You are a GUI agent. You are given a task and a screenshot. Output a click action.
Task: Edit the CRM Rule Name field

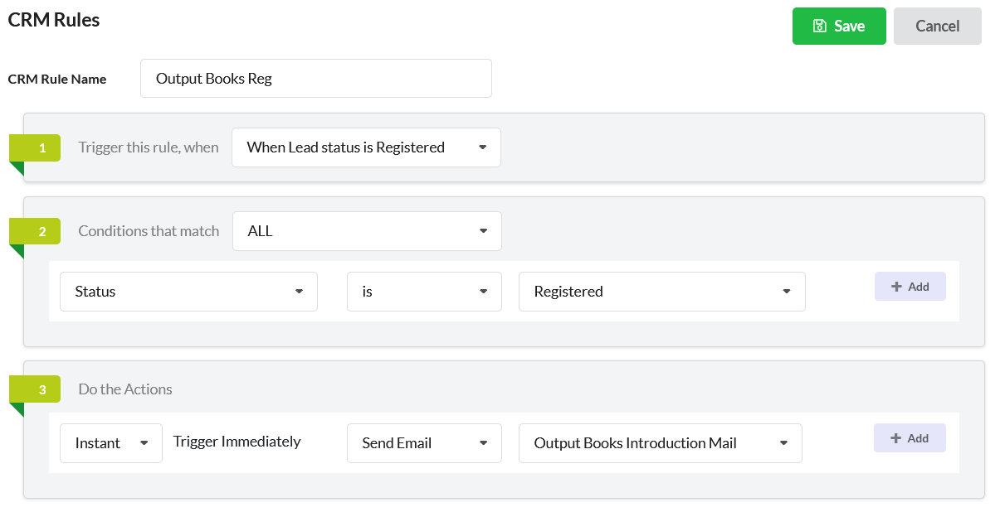pyautogui.click(x=316, y=79)
